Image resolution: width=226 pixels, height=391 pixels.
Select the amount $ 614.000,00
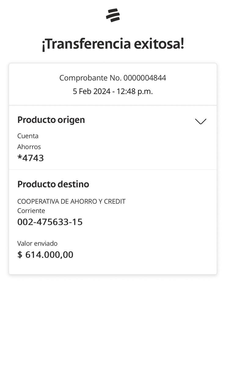click(x=45, y=255)
